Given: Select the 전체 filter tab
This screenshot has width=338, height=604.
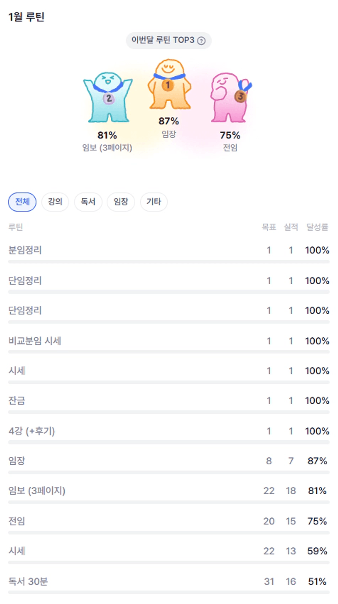Looking at the screenshot, I should pos(22,202).
